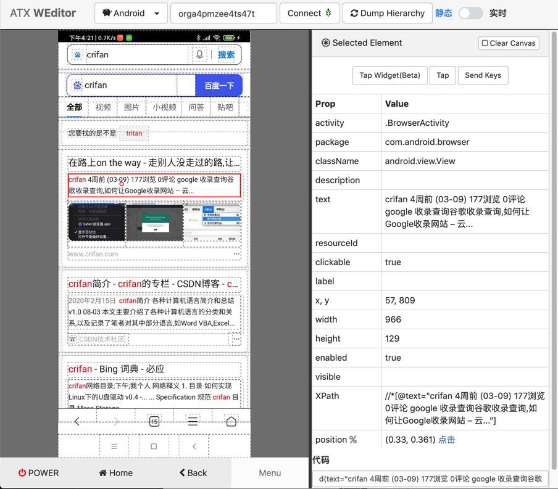Click the Connect button
Screen dimensions: 558x489
click(x=309, y=14)
